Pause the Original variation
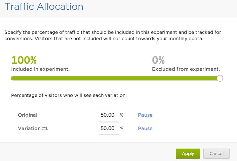This screenshot has width=237, height=161. pyautogui.click(x=145, y=115)
